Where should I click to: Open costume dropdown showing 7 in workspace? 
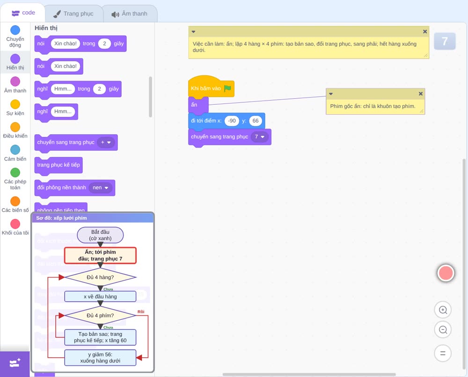(259, 137)
